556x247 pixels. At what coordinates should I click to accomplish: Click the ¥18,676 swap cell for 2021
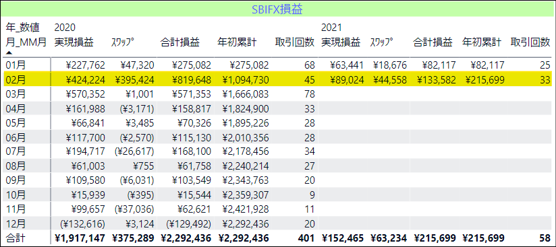[389, 65]
